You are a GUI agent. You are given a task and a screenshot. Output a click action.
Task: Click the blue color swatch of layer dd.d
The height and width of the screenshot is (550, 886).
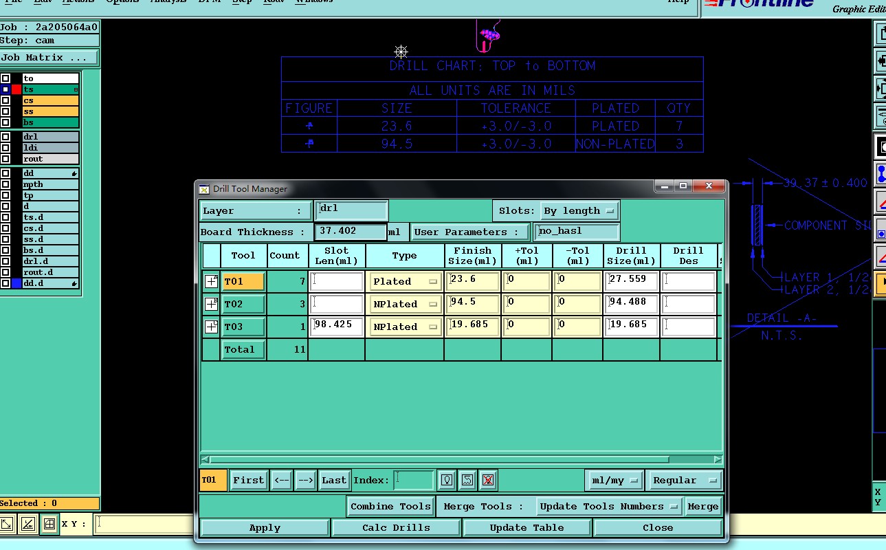click(x=16, y=283)
